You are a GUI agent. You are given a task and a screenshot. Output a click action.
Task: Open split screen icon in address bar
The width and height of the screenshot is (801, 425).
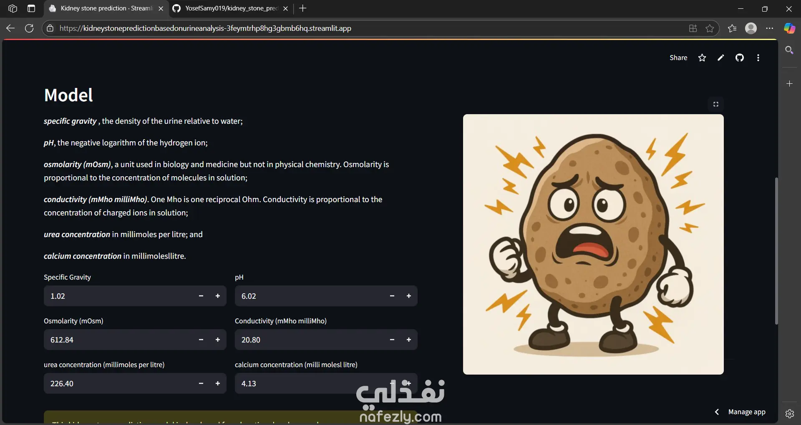693,28
